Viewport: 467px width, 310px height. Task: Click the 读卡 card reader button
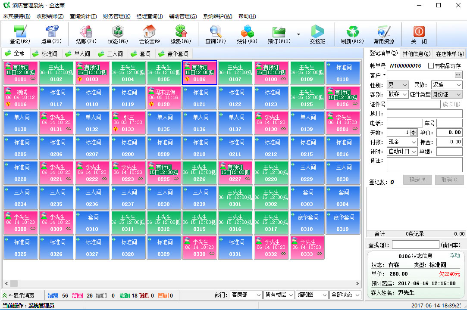tap(451, 104)
